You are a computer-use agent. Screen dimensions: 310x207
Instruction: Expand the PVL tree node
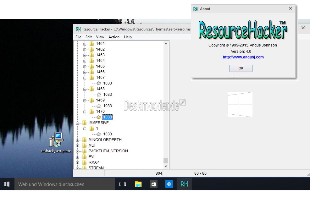pos(77,157)
